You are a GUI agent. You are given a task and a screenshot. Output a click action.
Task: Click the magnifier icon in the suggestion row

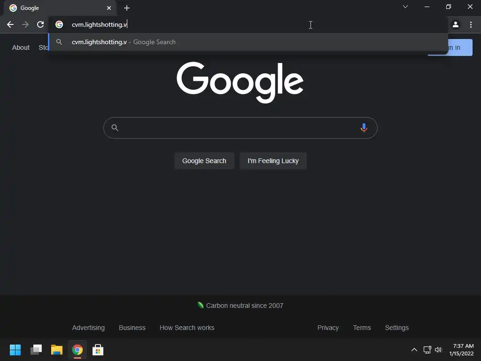tap(59, 42)
